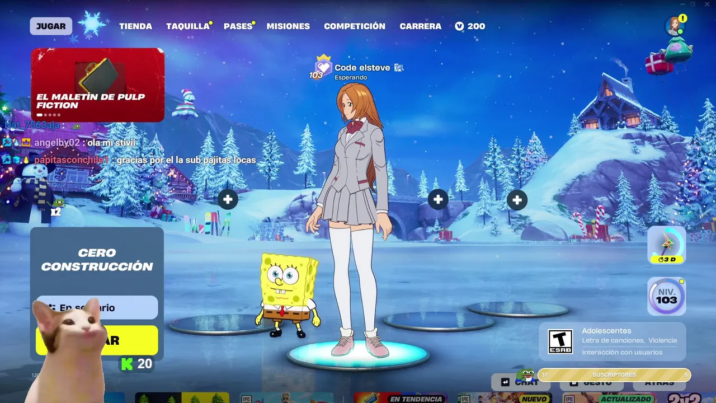
Task: Click the purple level 103 badge by player name
Action: coord(323,68)
